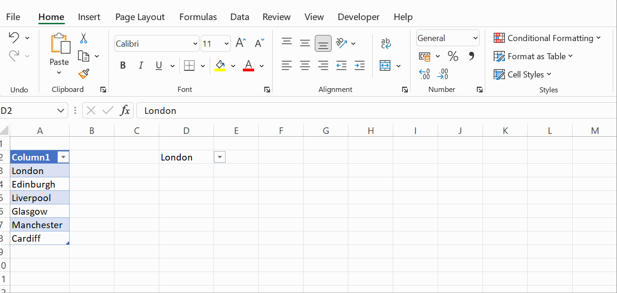Image resolution: width=617 pixels, height=293 pixels.
Task: Toggle underline formatting
Action: (158, 65)
